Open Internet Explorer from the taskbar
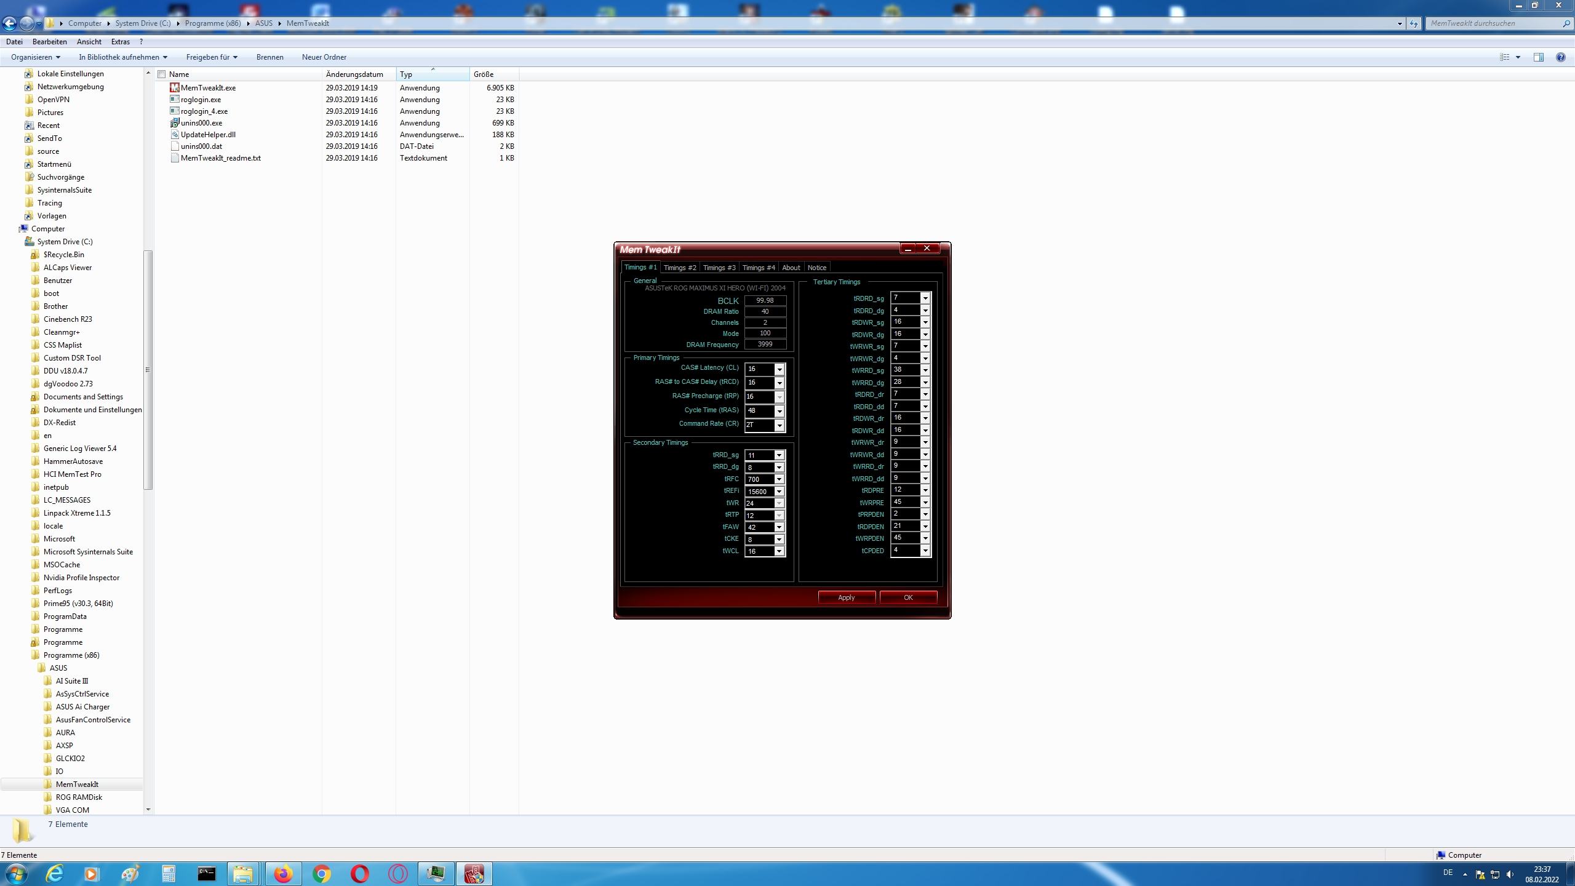 55,874
